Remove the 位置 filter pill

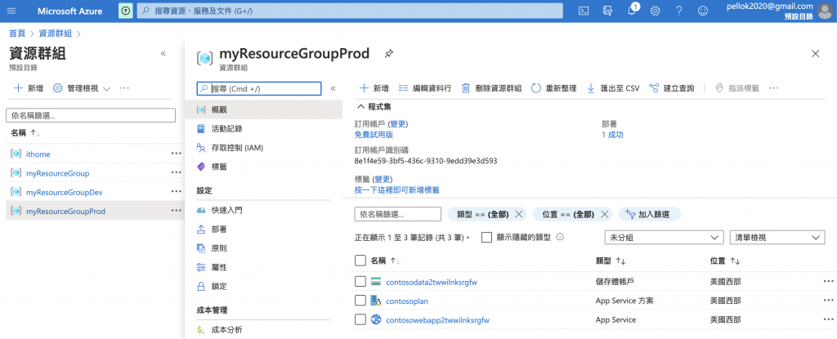point(604,214)
